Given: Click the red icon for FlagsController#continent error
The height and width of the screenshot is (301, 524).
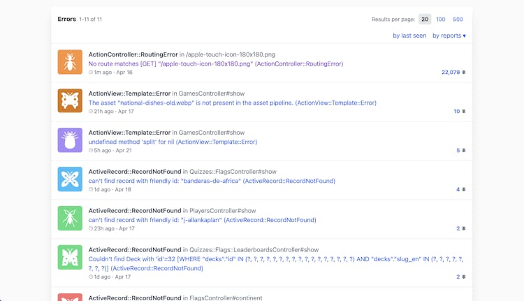Looking at the screenshot, I should pos(70,297).
